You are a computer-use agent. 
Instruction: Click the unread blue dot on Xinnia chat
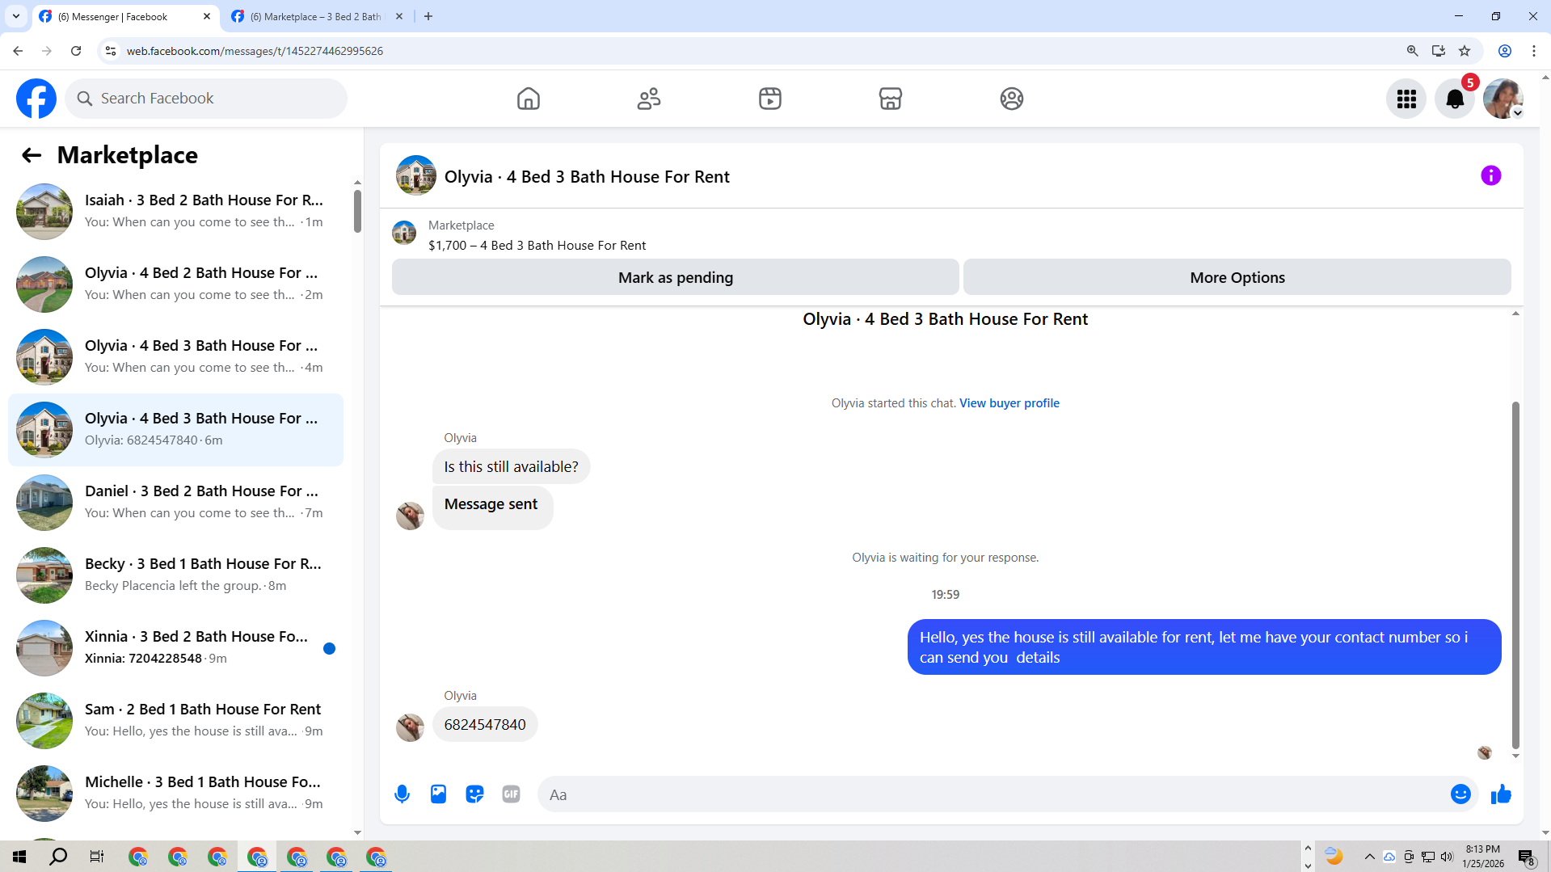click(329, 648)
